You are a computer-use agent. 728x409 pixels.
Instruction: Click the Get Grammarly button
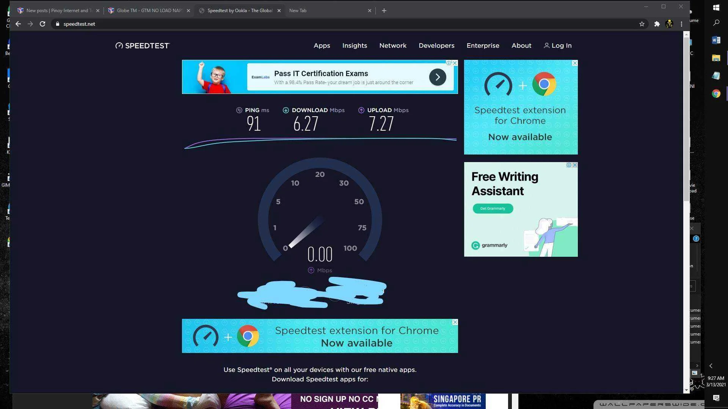point(493,209)
